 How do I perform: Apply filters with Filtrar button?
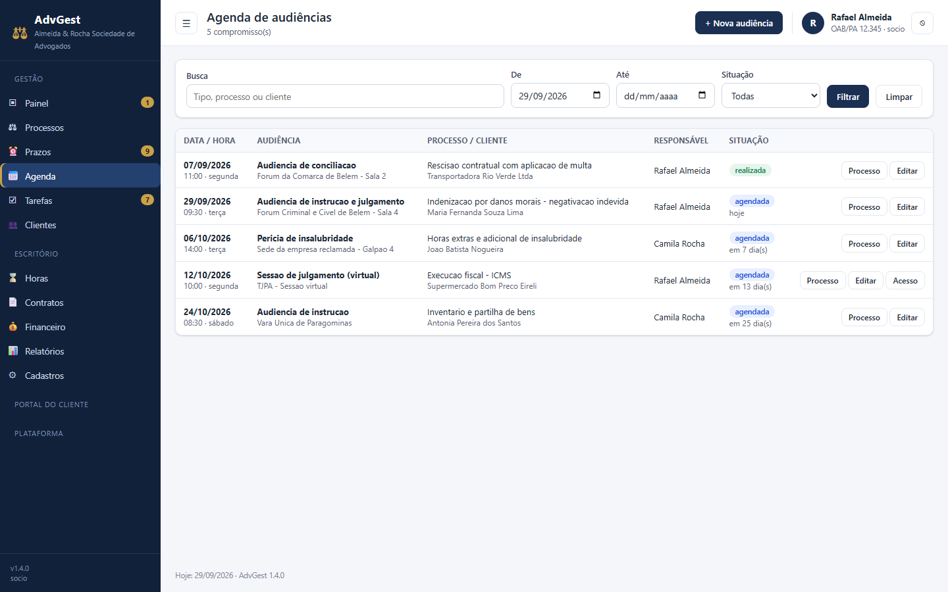pyautogui.click(x=848, y=97)
